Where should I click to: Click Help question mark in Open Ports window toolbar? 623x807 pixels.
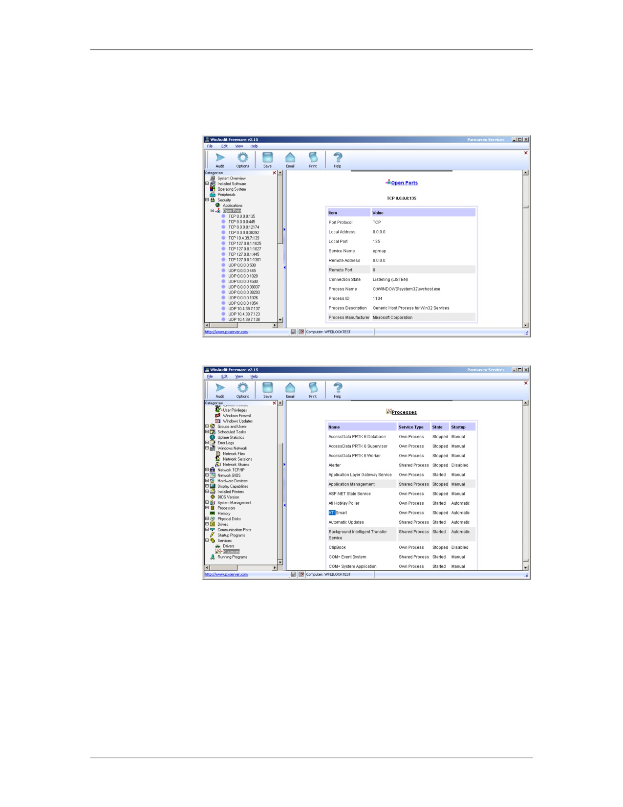coord(337,157)
